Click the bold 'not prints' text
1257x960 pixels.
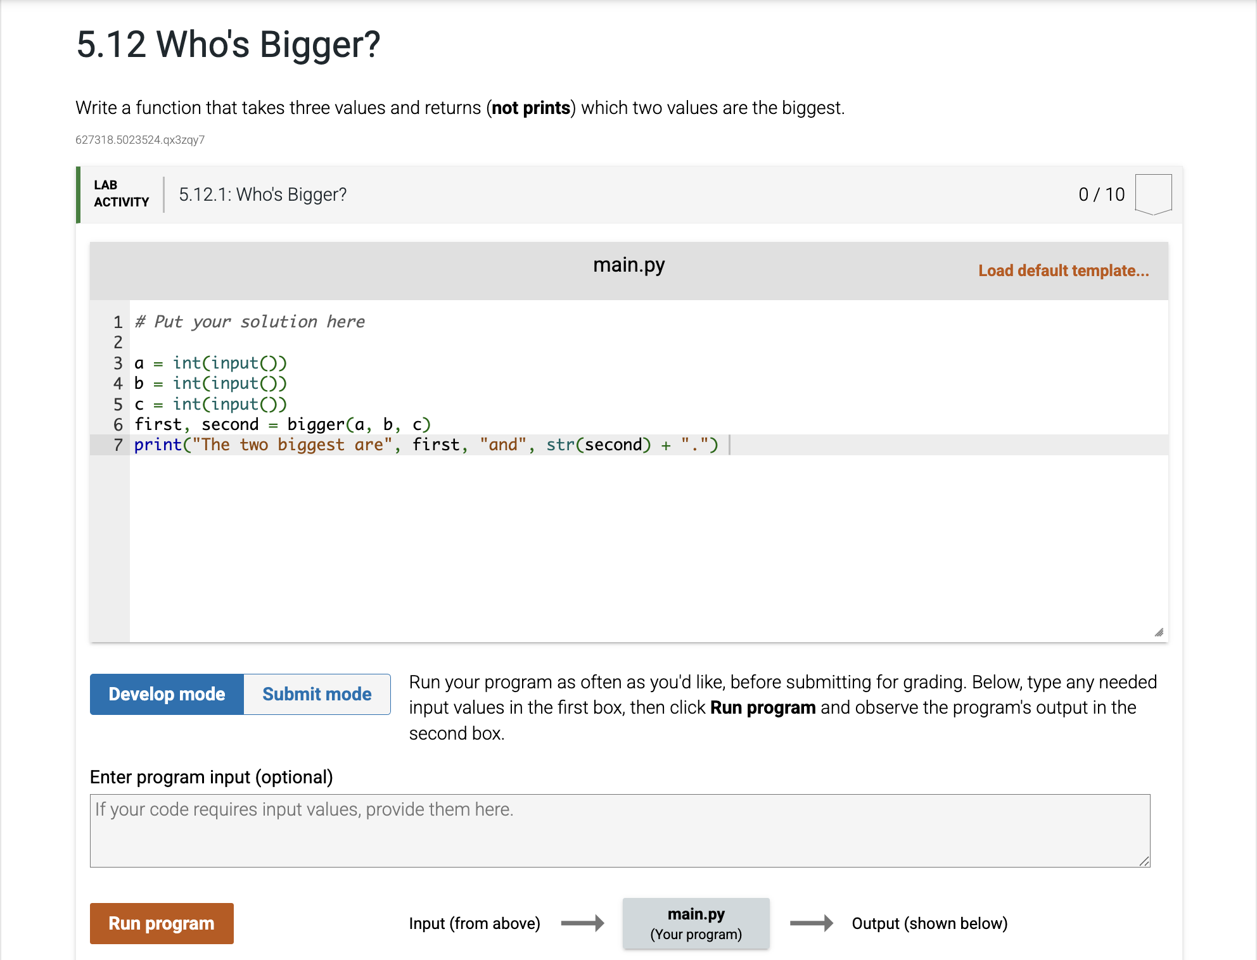pyautogui.click(x=531, y=108)
